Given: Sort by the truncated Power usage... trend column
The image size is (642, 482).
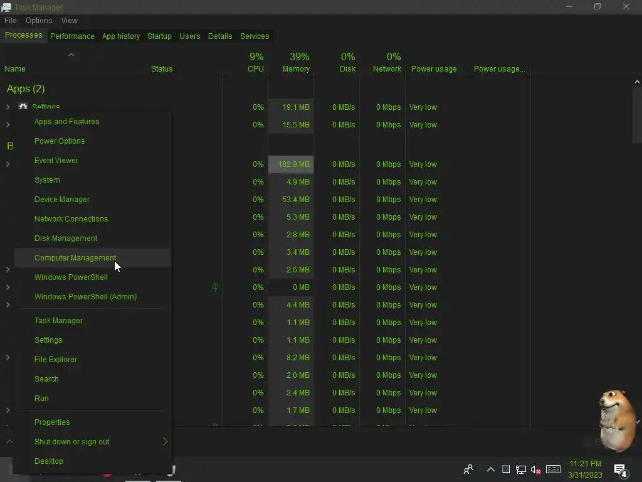Looking at the screenshot, I should [x=500, y=69].
